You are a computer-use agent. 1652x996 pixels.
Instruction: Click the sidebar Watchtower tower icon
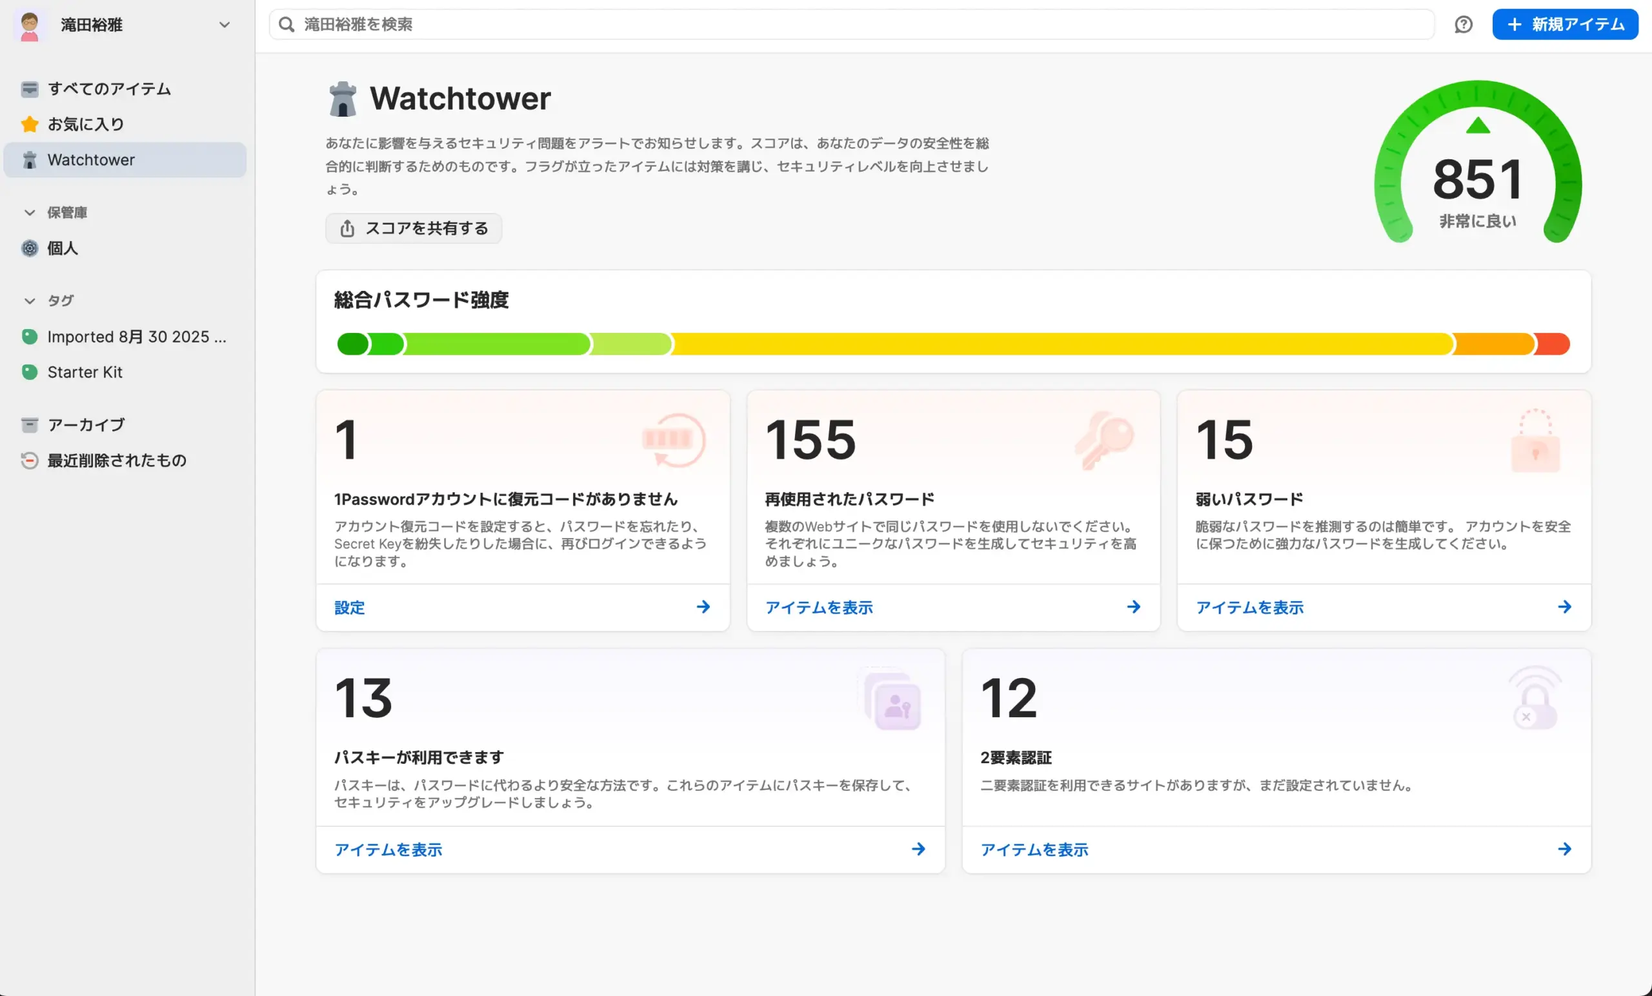click(x=30, y=159)
